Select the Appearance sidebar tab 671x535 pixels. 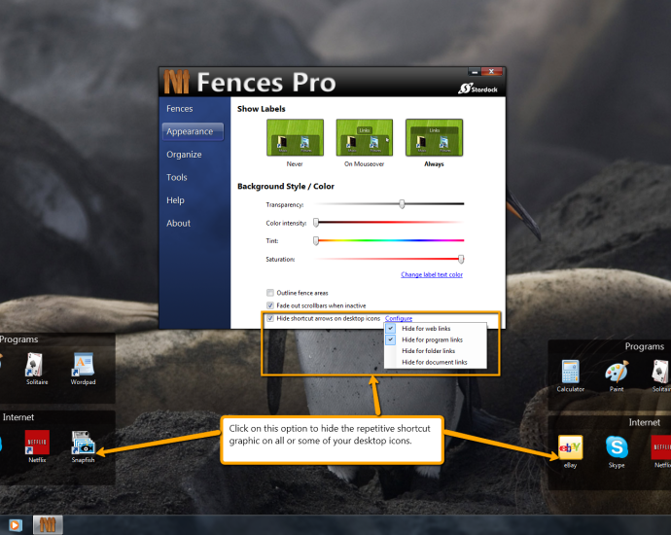[193, 131]
